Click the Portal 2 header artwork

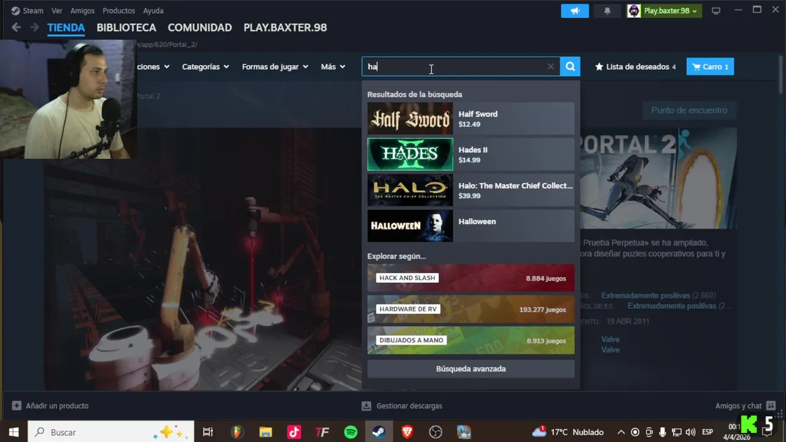pyautogui.click(x=658, y=178)
